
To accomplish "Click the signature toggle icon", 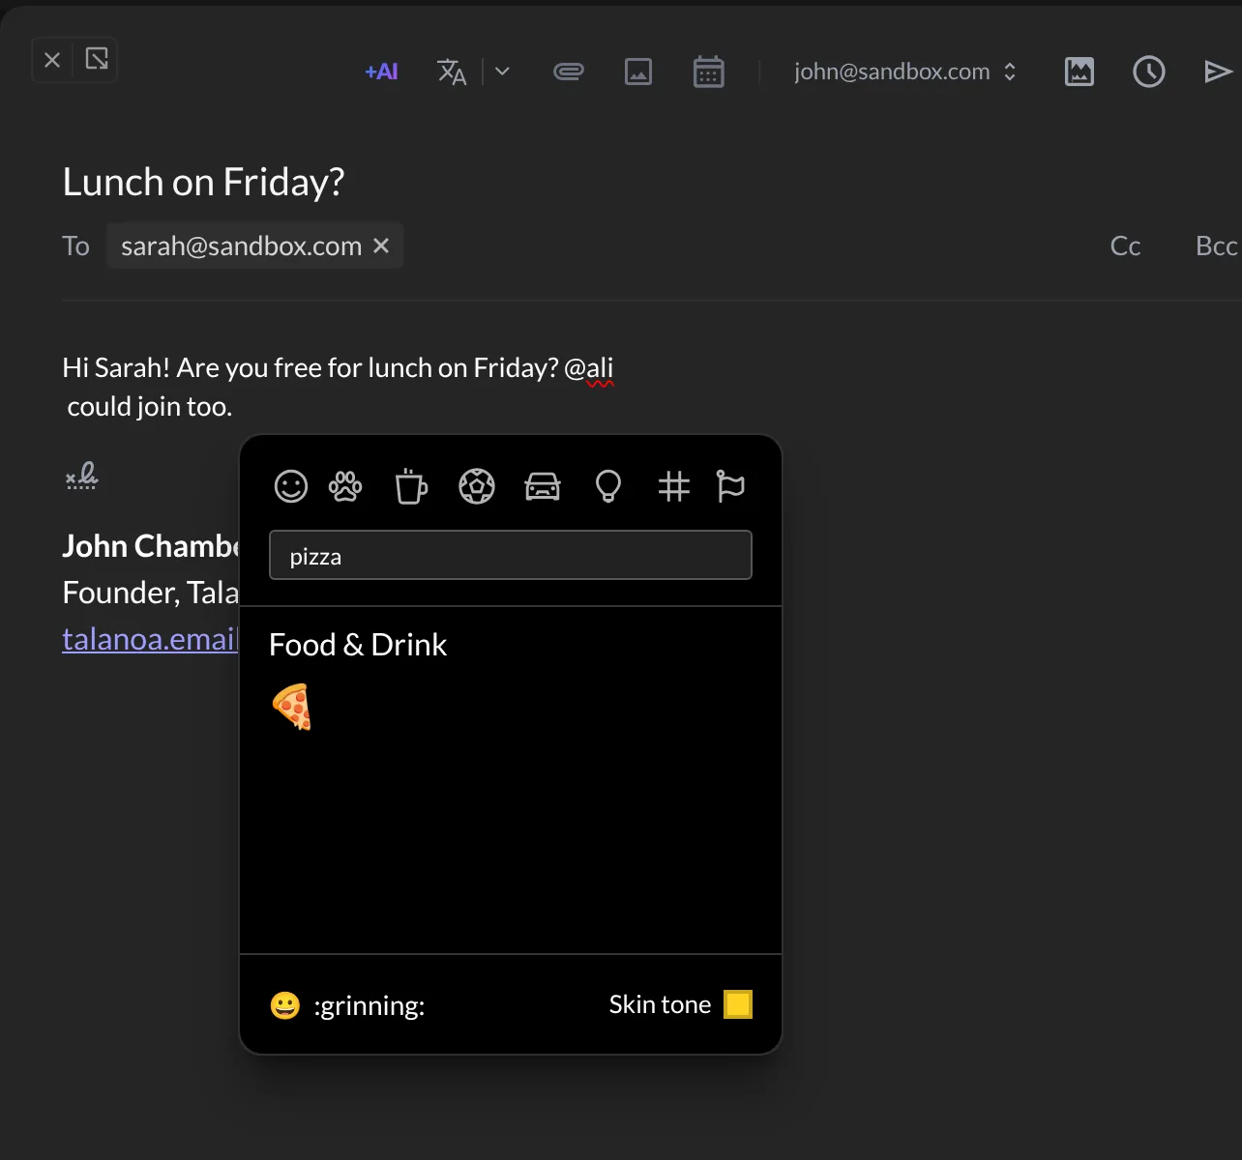I will (81, 476).
